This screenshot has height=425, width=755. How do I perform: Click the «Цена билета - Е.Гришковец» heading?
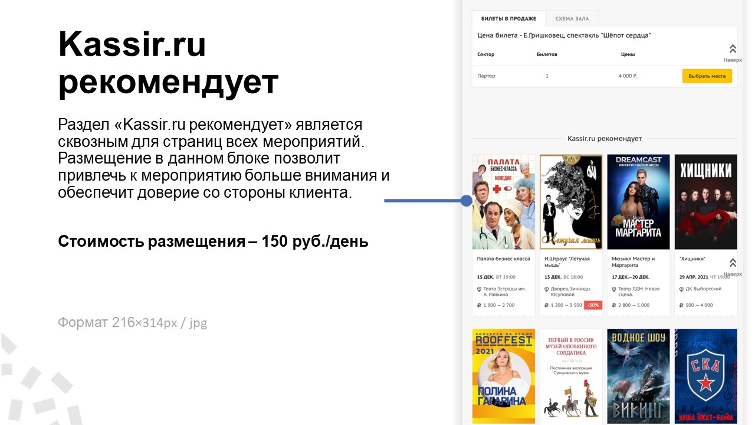564,35
